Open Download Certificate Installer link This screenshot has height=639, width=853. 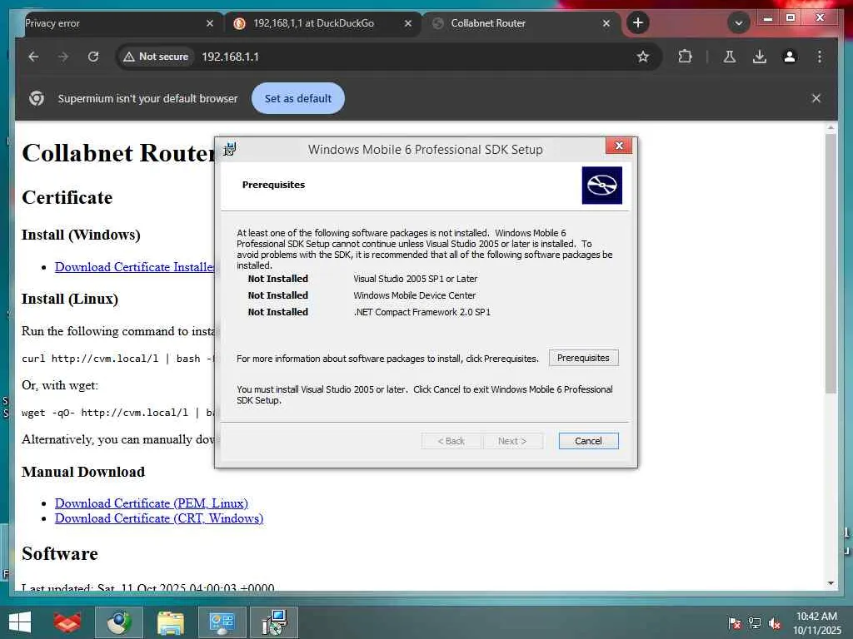pyautogui.click(x=135, y=267)
